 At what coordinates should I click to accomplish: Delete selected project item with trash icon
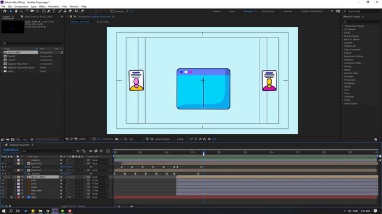(32, 140)
